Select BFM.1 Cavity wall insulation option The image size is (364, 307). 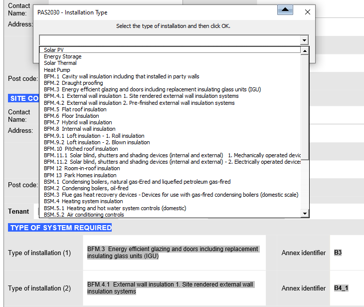pos(121,76)
